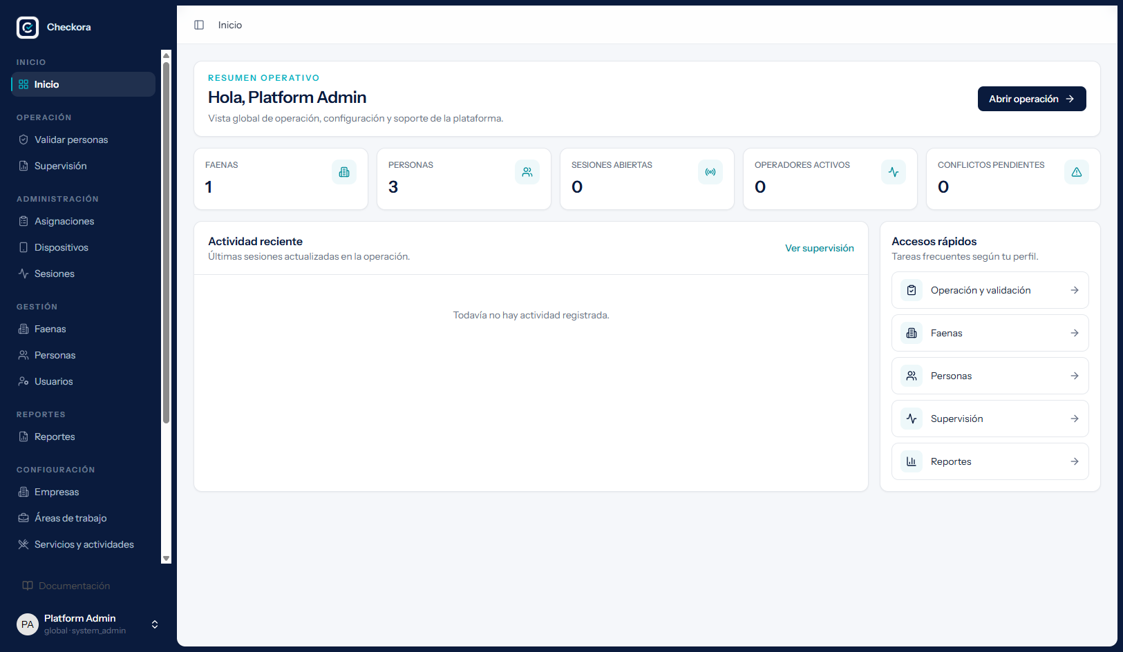
Task: Expand the Platform Admin user menu
Action: (155, 624)
